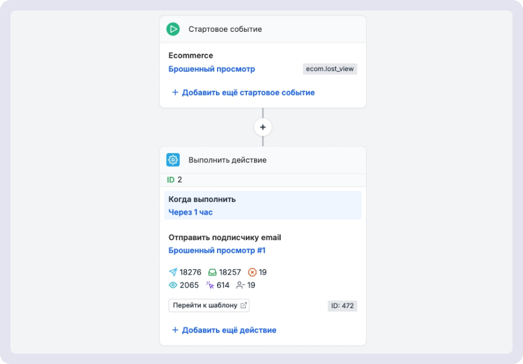Open the Через 1 час timing setting
The width and height of the screenshot is (523, 364).
[190, 212]
